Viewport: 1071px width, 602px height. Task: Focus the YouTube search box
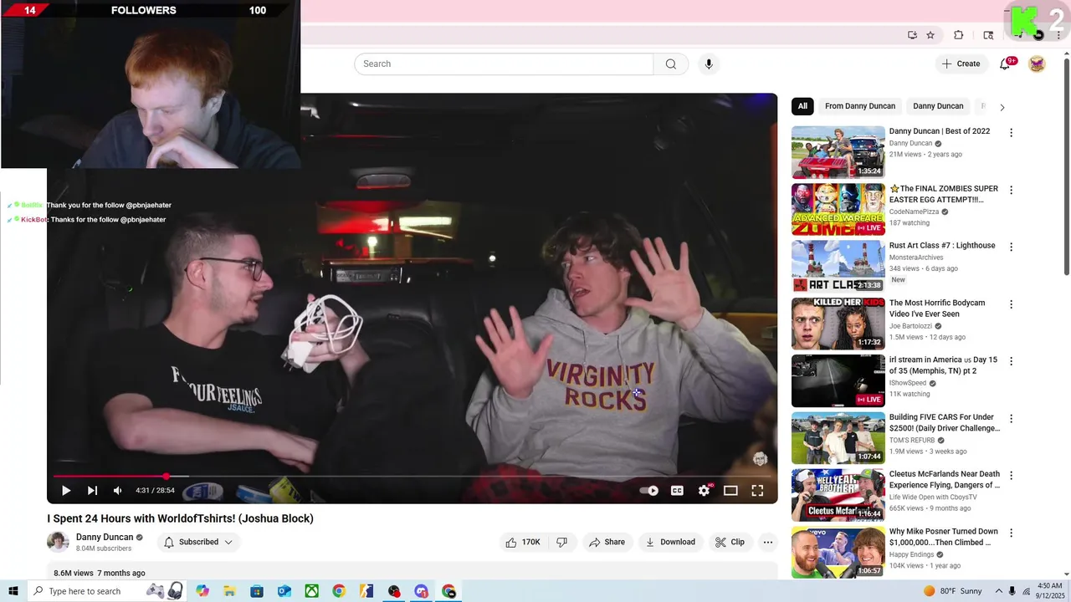pos(504,64)
